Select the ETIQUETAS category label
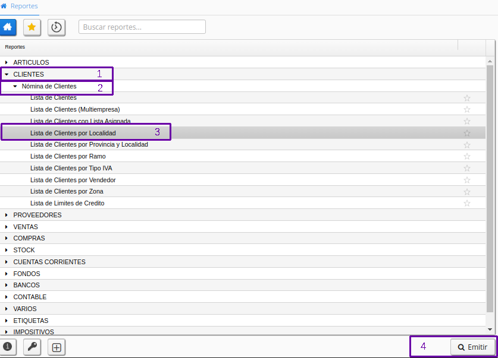 tap(31, 321)
